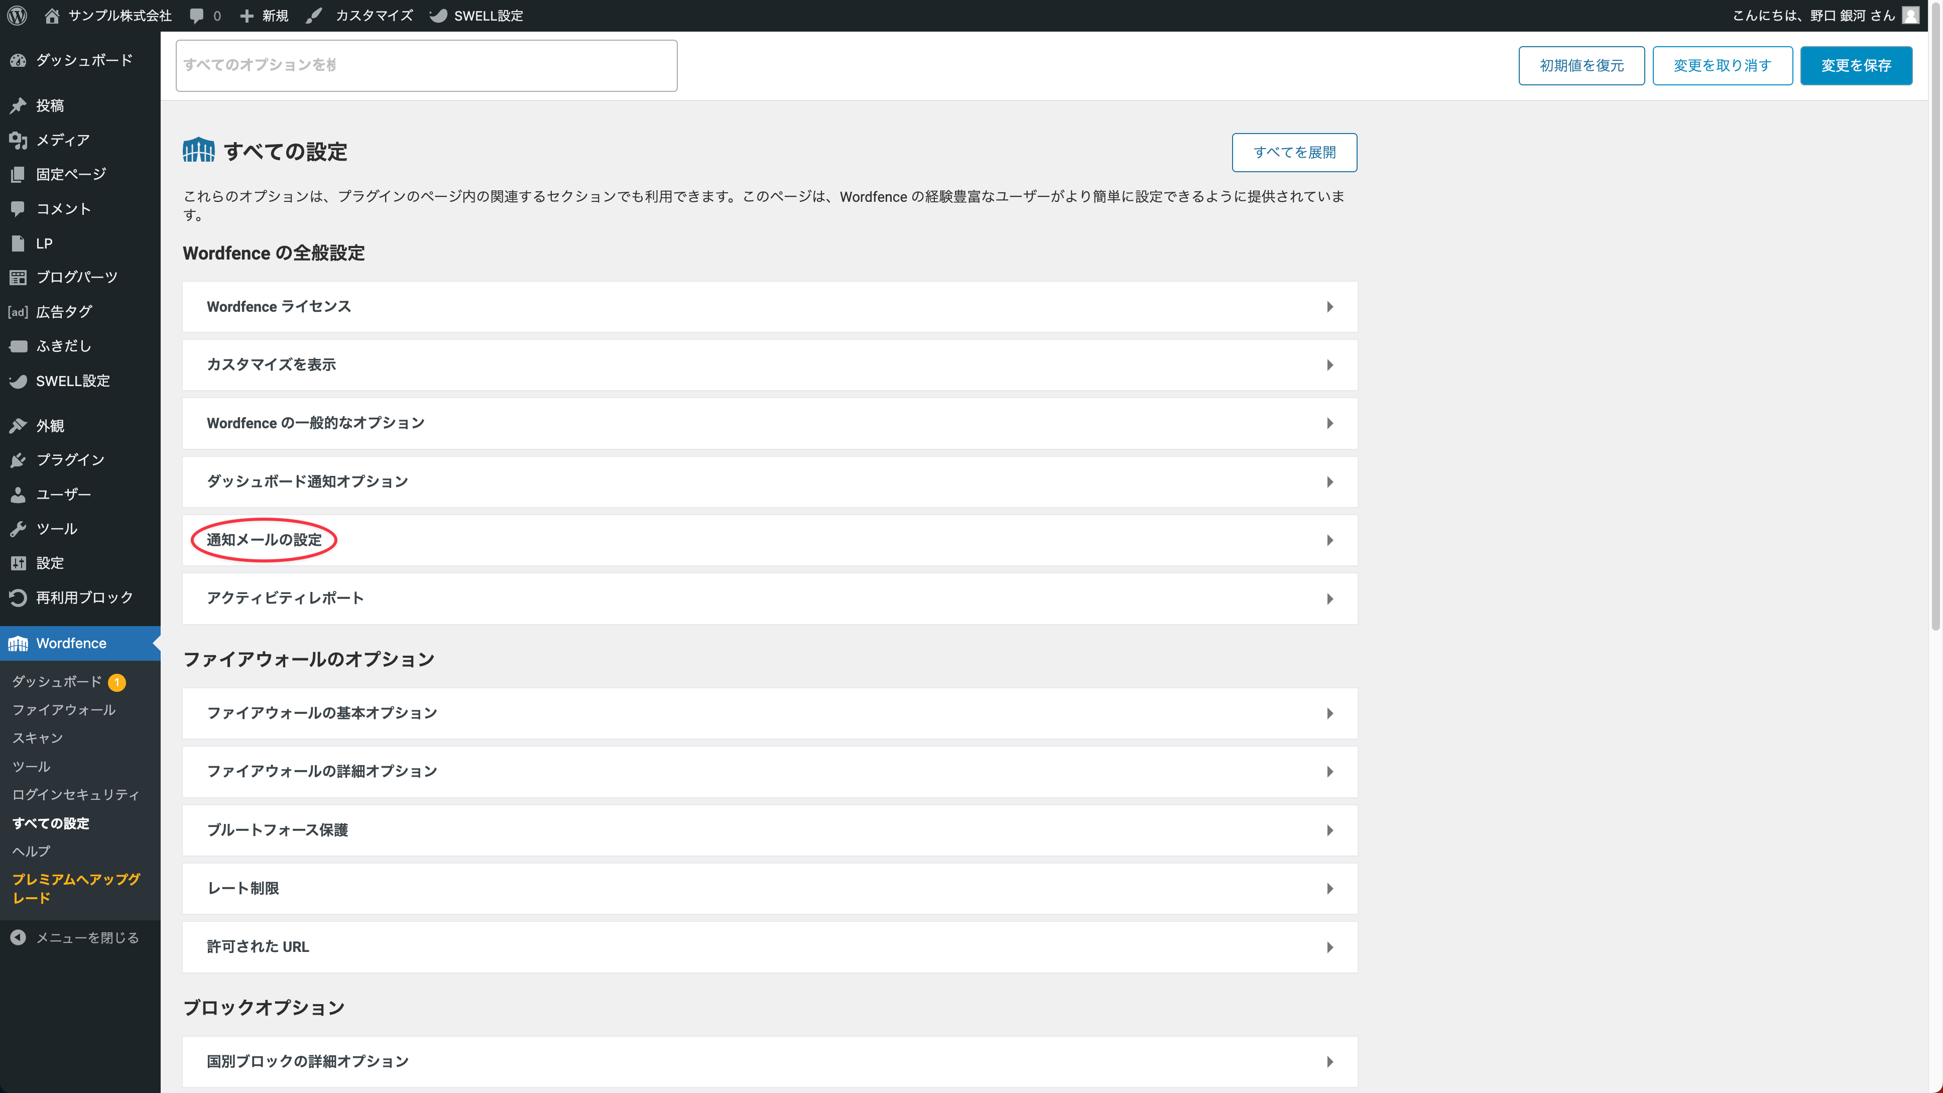Click the options search input field
The height and width of the screenshot is (1093, 1943).
point(426,66)
